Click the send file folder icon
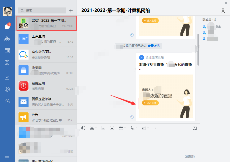Image resolution: width=230 pixels, height=162 pixels. pyautogui.click(x=121, y=128)
